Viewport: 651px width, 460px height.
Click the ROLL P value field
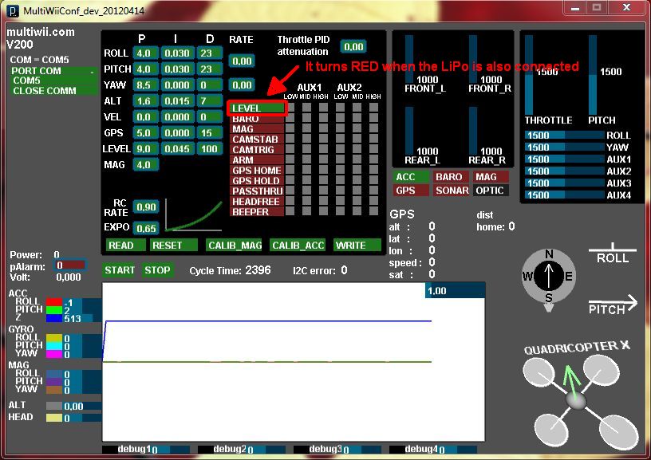144,53
